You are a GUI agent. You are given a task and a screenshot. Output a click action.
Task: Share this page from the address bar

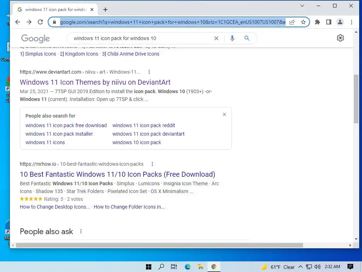point(292,22)
